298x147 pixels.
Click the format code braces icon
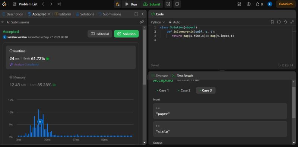coord(279,22)
